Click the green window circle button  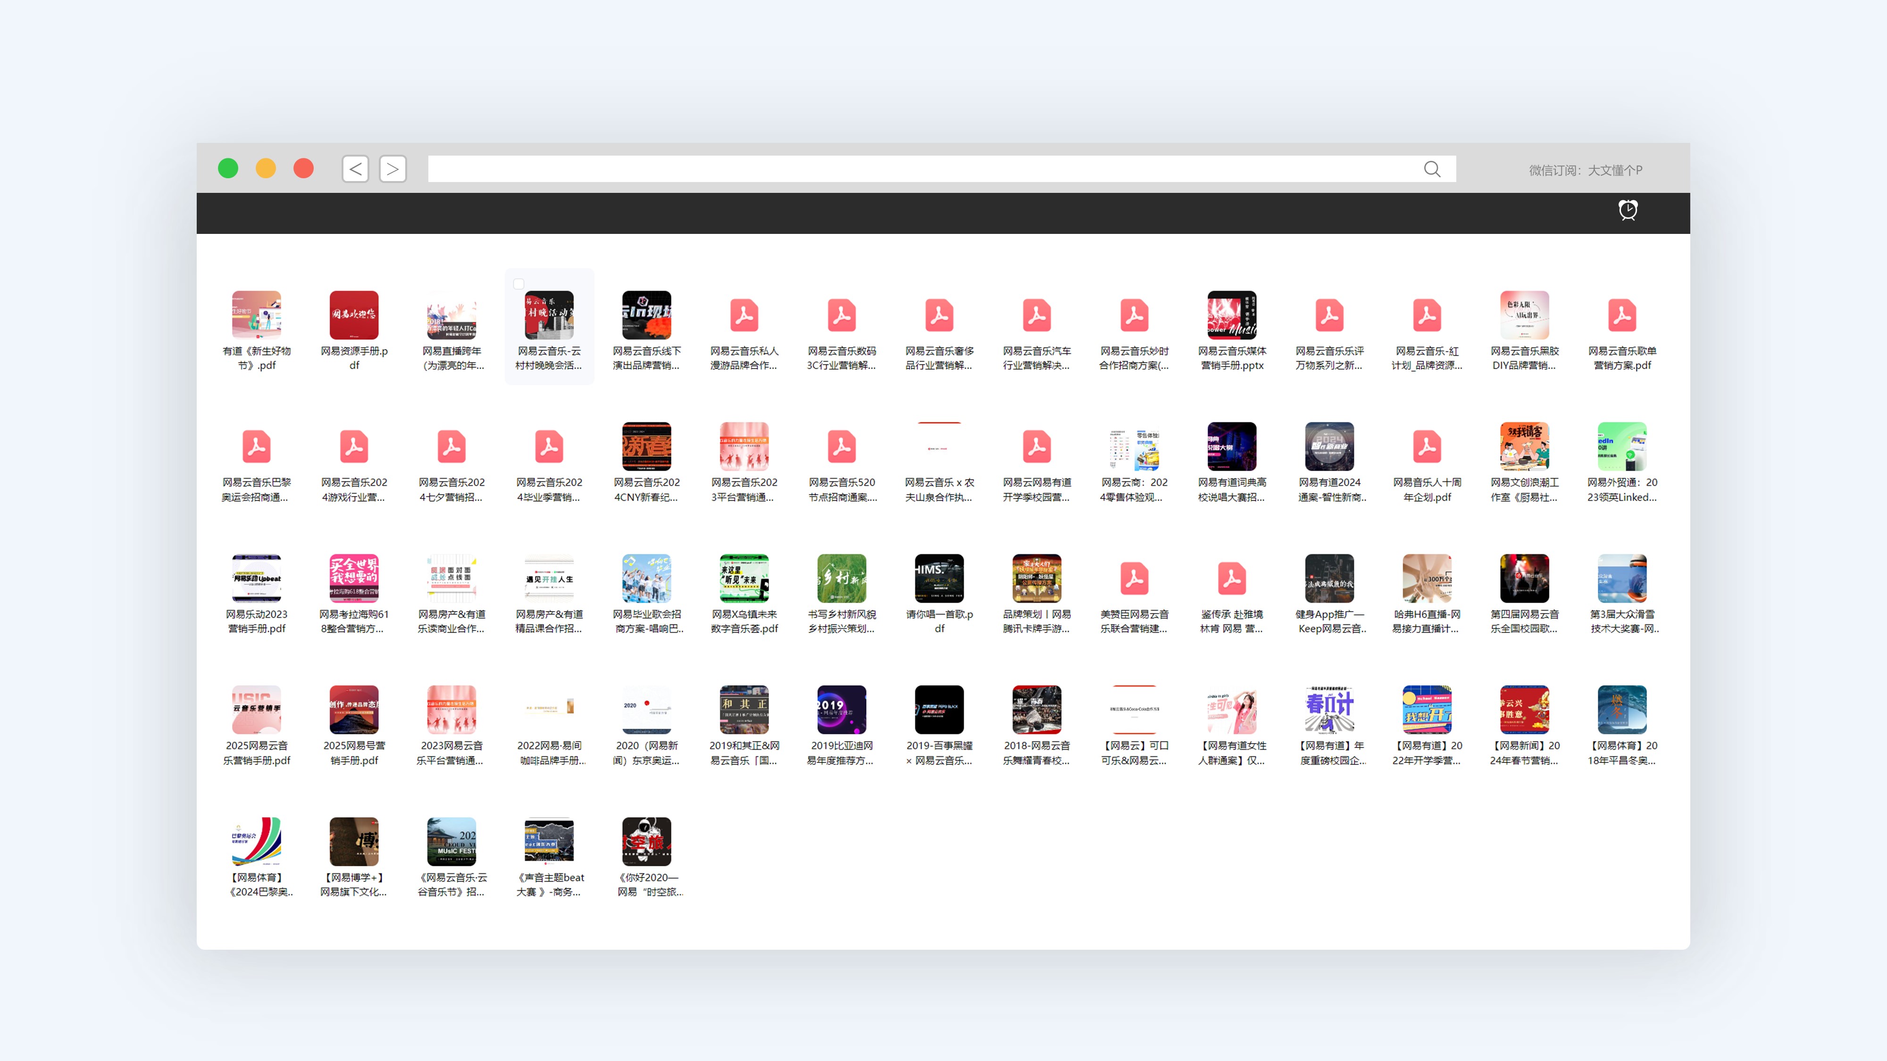(x=228, y=168)
